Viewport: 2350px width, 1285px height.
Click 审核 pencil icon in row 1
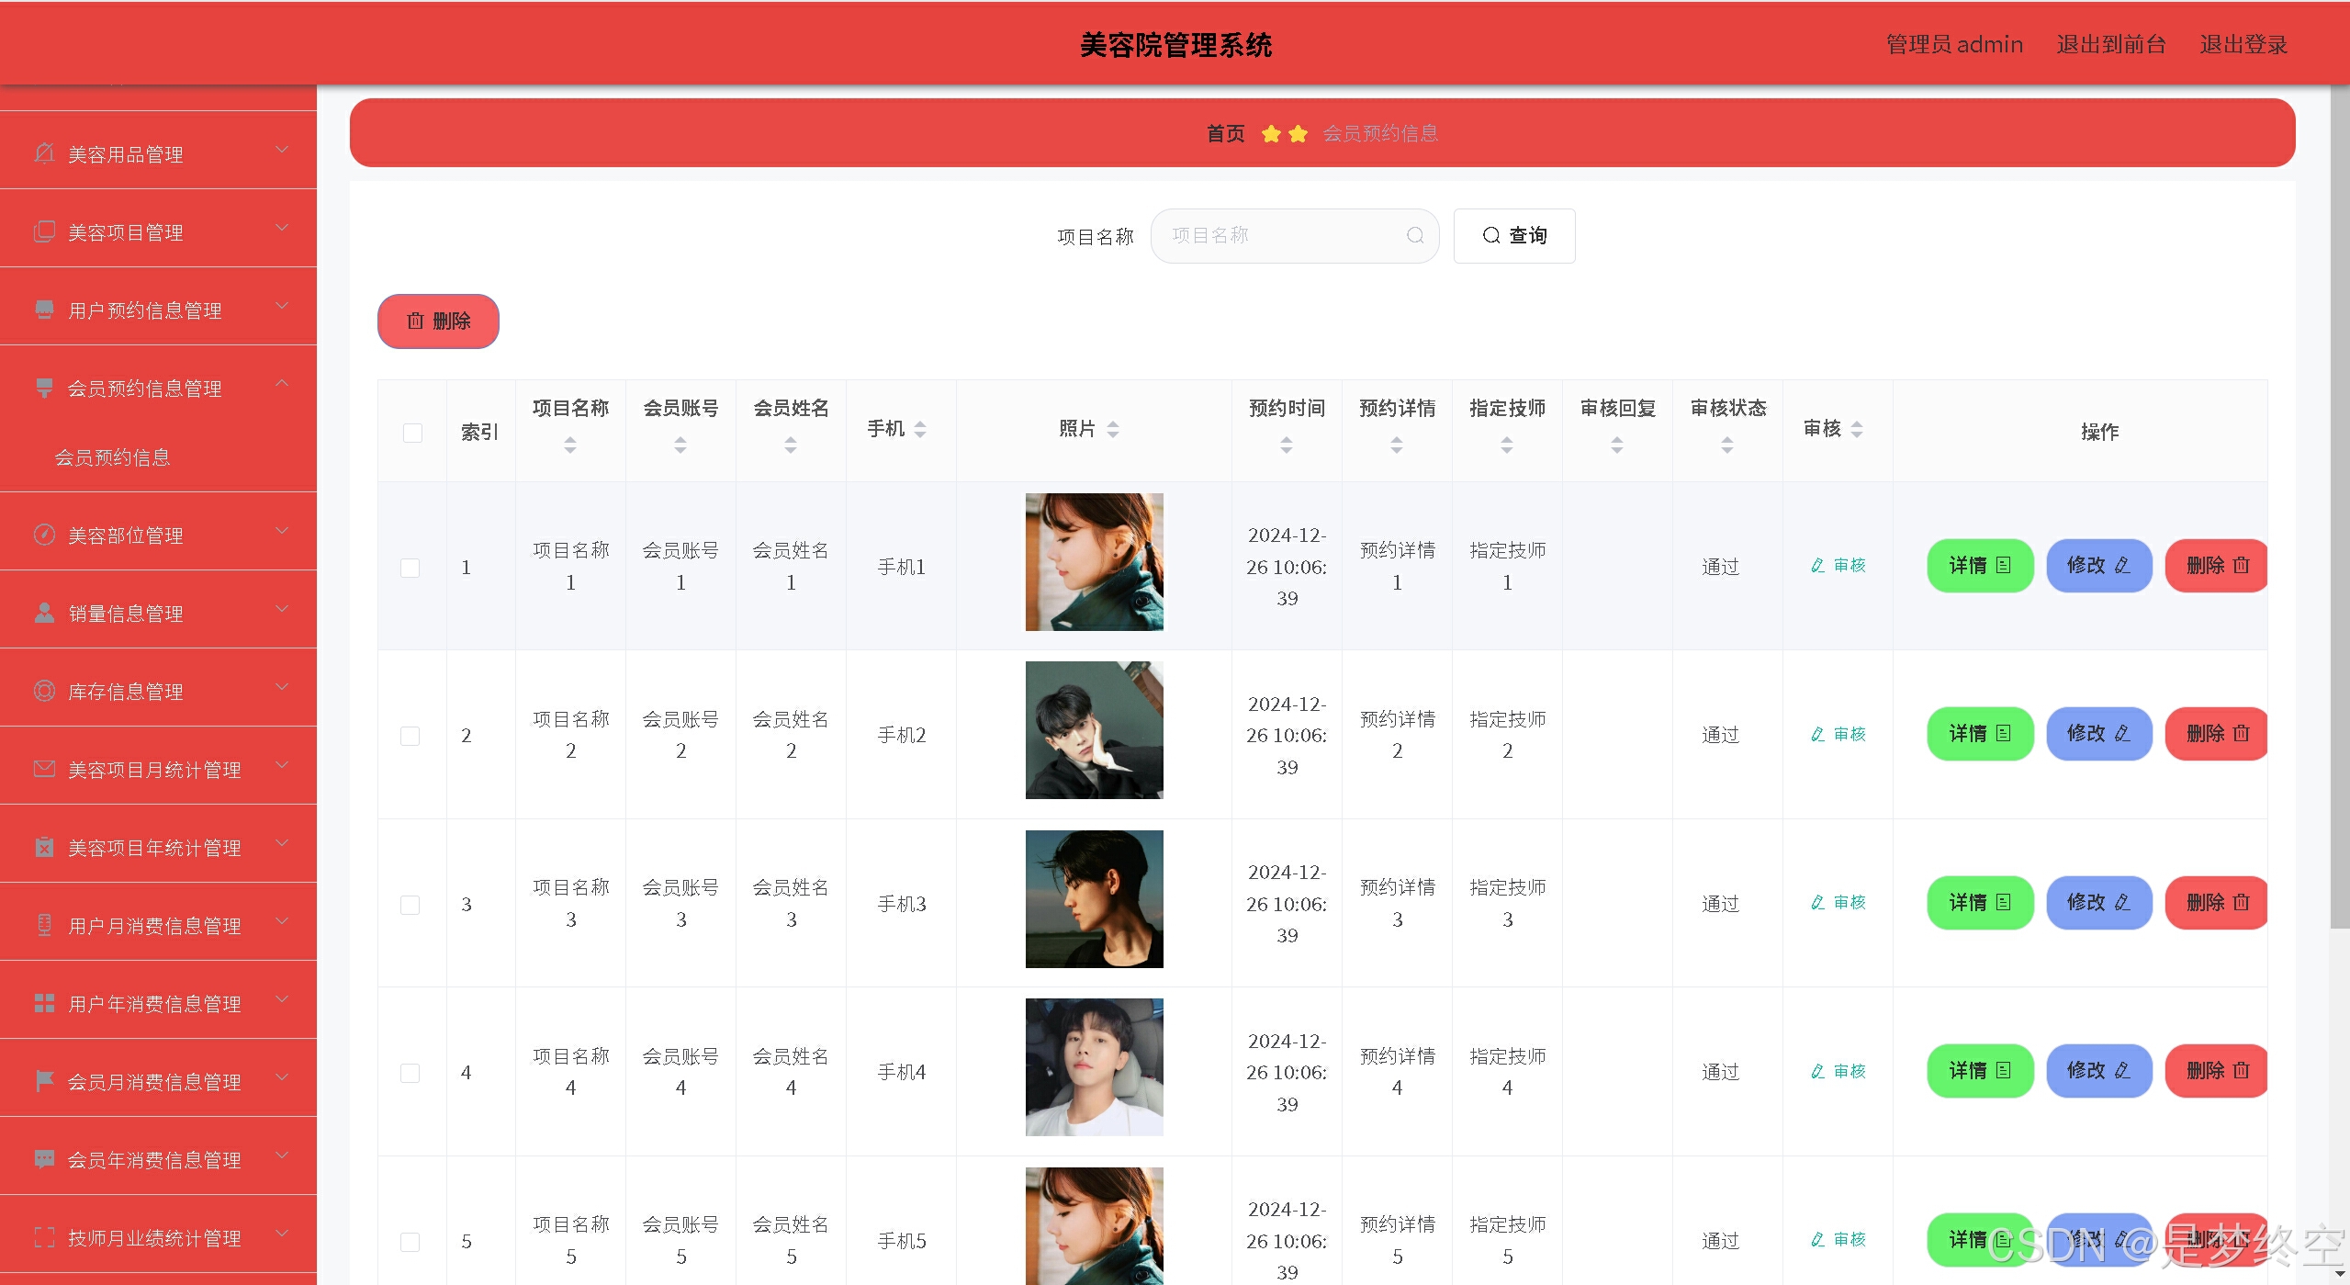click(x=1817, y=566)
